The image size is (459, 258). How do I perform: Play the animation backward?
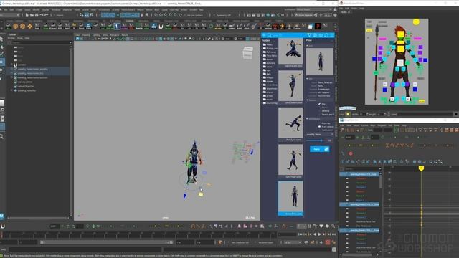tap(315, 234)
